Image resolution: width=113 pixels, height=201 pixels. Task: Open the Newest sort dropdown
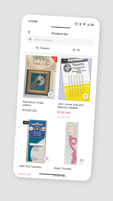43,48
